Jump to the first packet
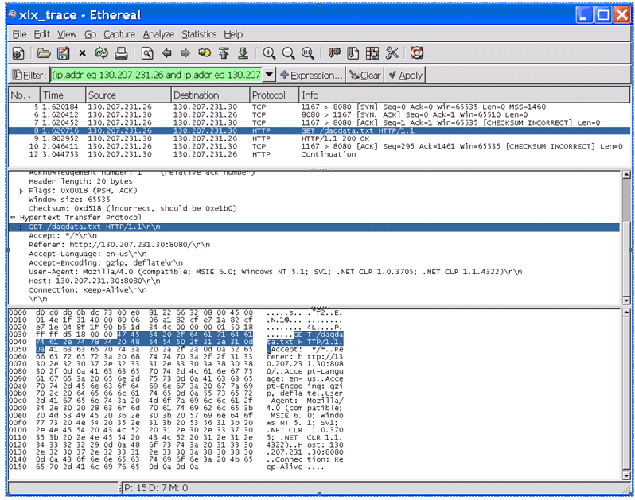This screenshot has width=635, height=500. click(x=224, y=53)
